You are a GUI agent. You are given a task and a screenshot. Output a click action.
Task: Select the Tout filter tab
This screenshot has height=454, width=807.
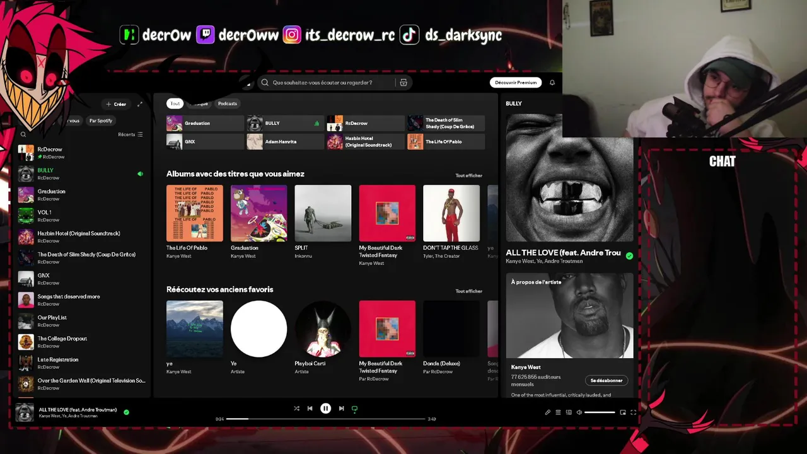click(x=175, y=103)
